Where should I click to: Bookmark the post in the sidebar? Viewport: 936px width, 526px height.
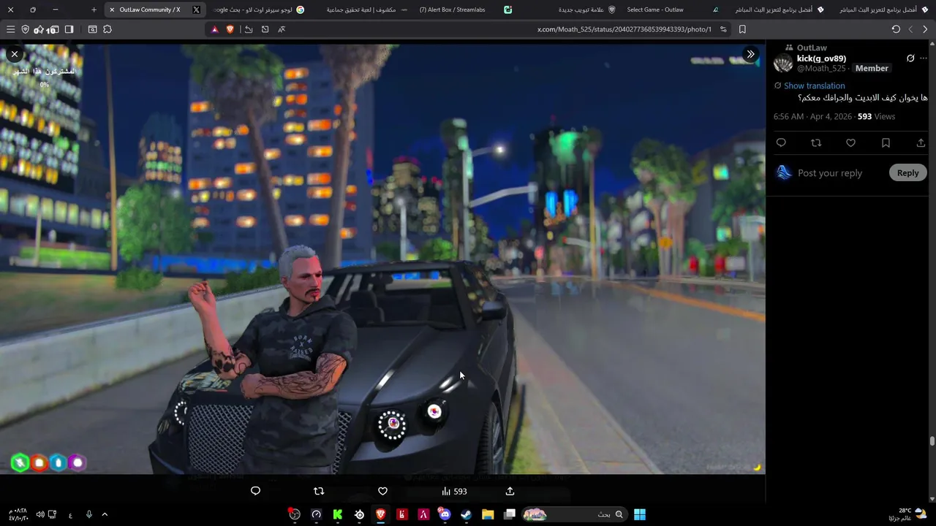click(x=886, y=143)
